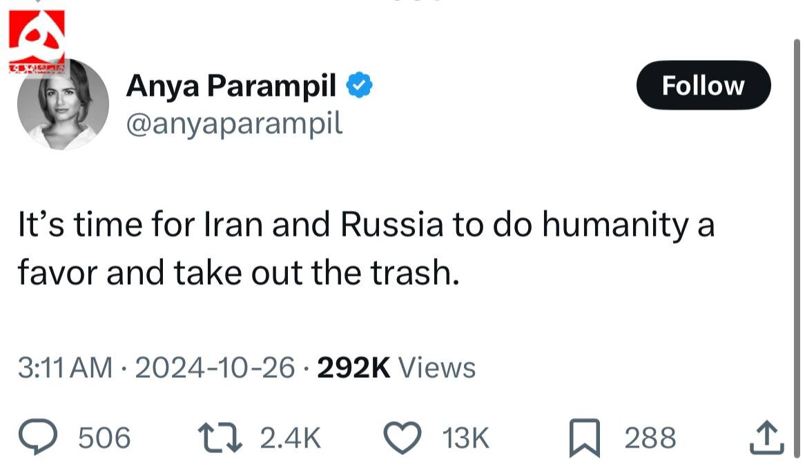Click the 506 replies count

pyautogui.click(x=104, y=439)
